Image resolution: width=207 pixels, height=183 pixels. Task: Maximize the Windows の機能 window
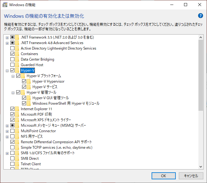coord(186,5)
